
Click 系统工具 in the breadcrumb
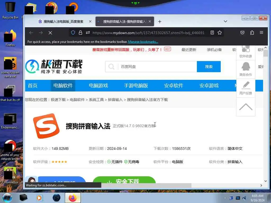click(x=96, y=100)
